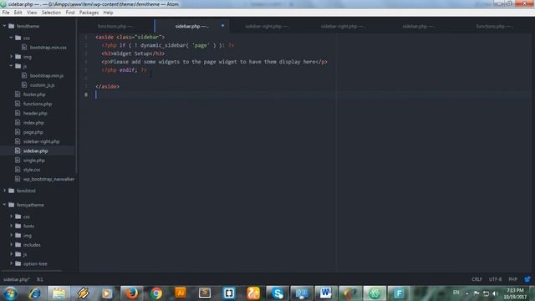The image size is (535, 301).
Task: Click the fonts folder icon
Action: [18, 226]
